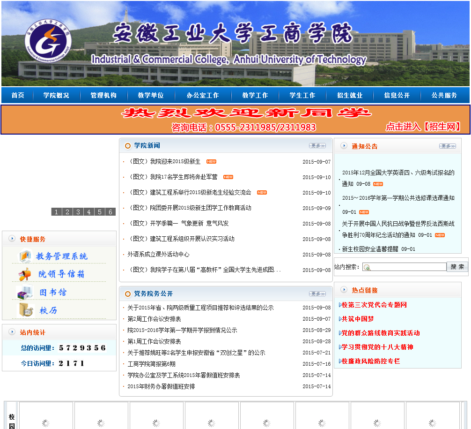Click the mailbox icon beside 院领导信箱
The height and width of the screenshot is (429, 471).
(x=25, y=274)
